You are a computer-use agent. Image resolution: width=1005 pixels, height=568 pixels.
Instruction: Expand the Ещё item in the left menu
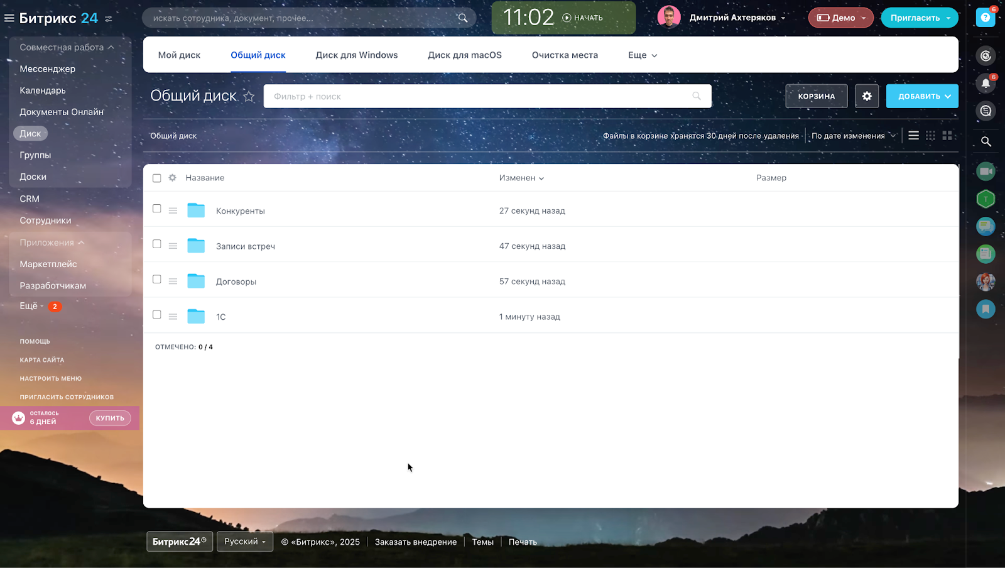click(31, 306)
